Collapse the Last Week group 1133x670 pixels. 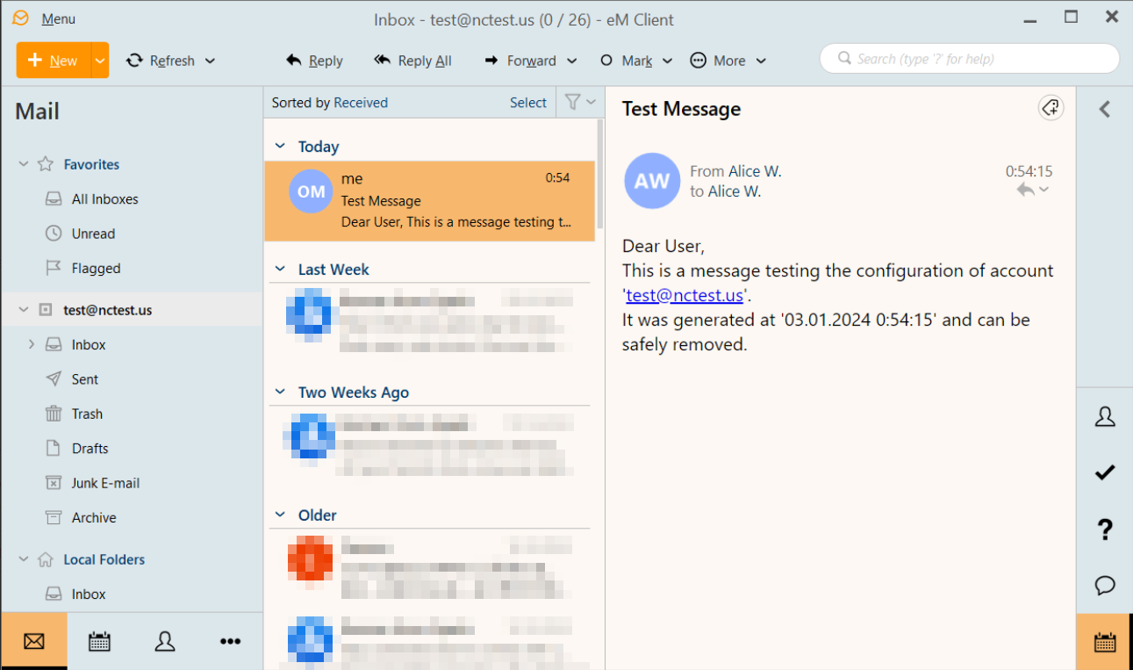click(x=280, y=270)
